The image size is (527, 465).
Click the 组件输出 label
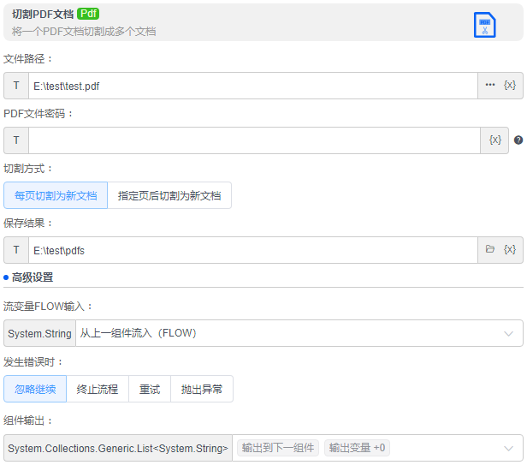[x=28, y=420]
